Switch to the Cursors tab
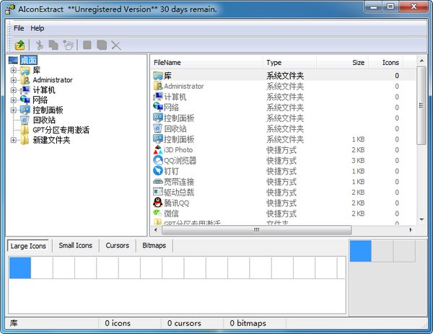The image size is (433, 334). [117, 245]
